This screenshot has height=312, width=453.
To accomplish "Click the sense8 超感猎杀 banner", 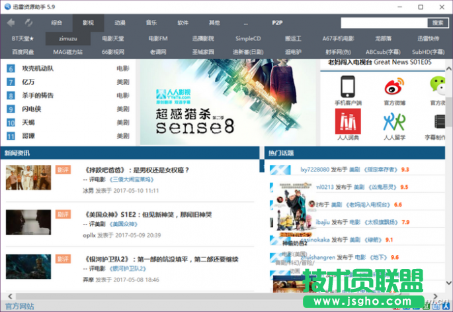I will pos(228,102).
